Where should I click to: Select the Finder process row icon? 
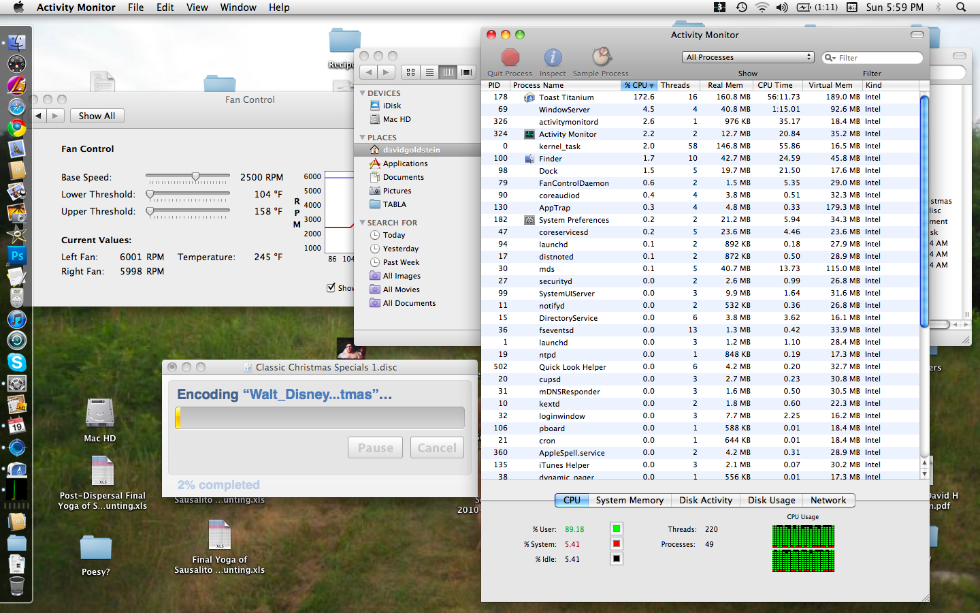pyautogui.click(x=529, y=159)
